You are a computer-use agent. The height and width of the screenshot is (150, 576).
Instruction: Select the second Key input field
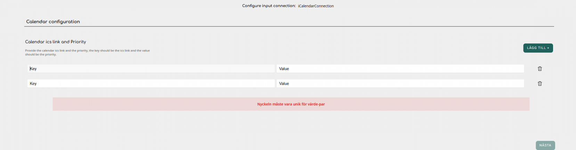[x=151, y=84]
